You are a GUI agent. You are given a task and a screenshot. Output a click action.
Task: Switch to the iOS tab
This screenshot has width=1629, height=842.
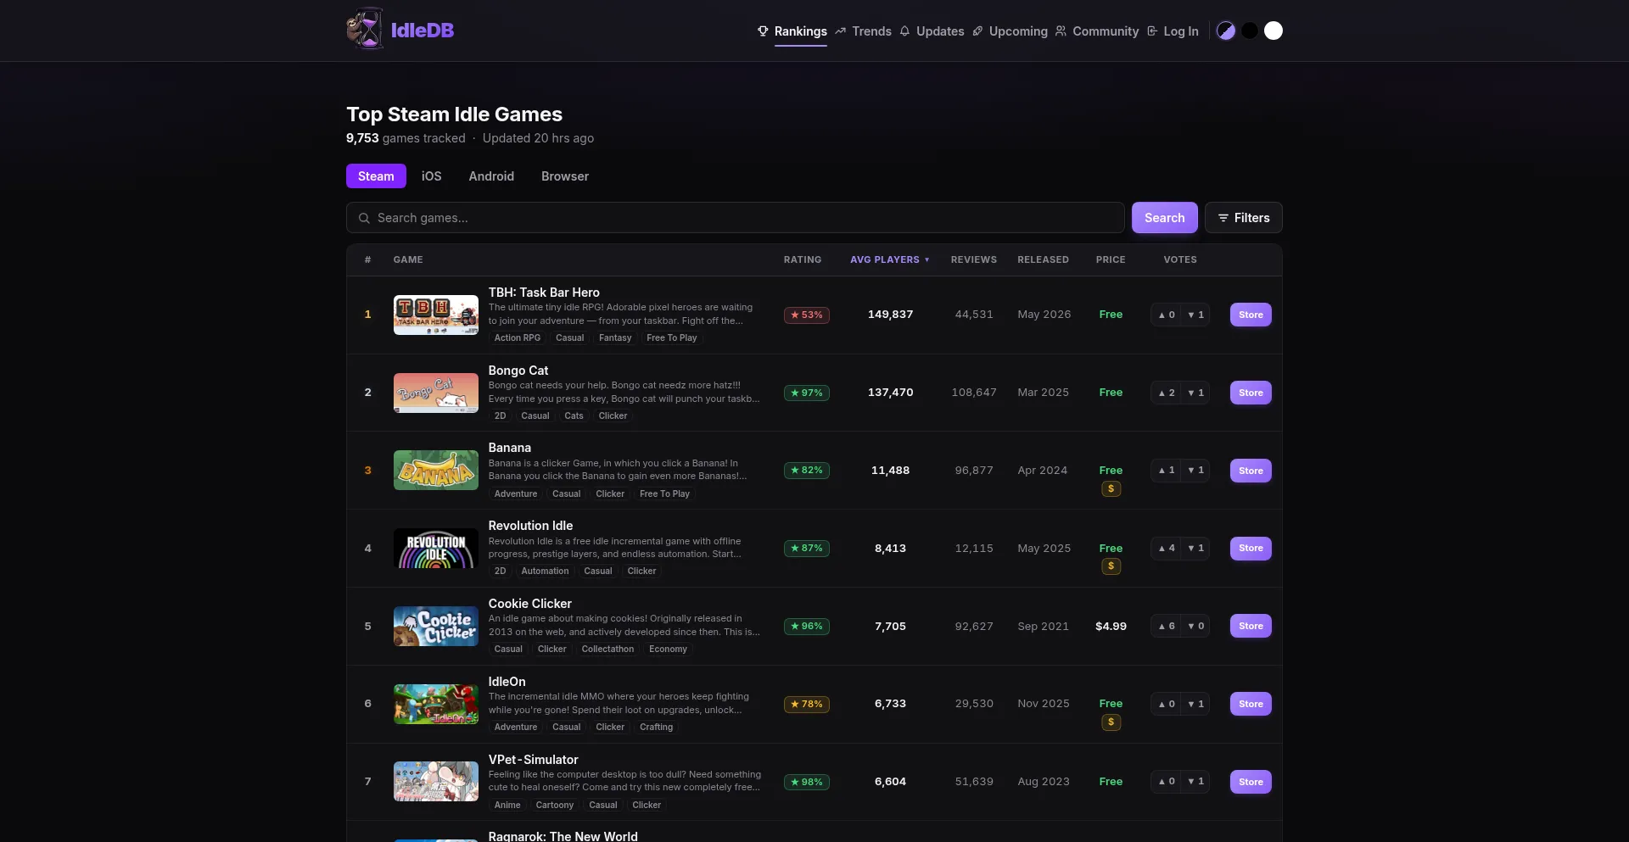(x=432, y=176)
